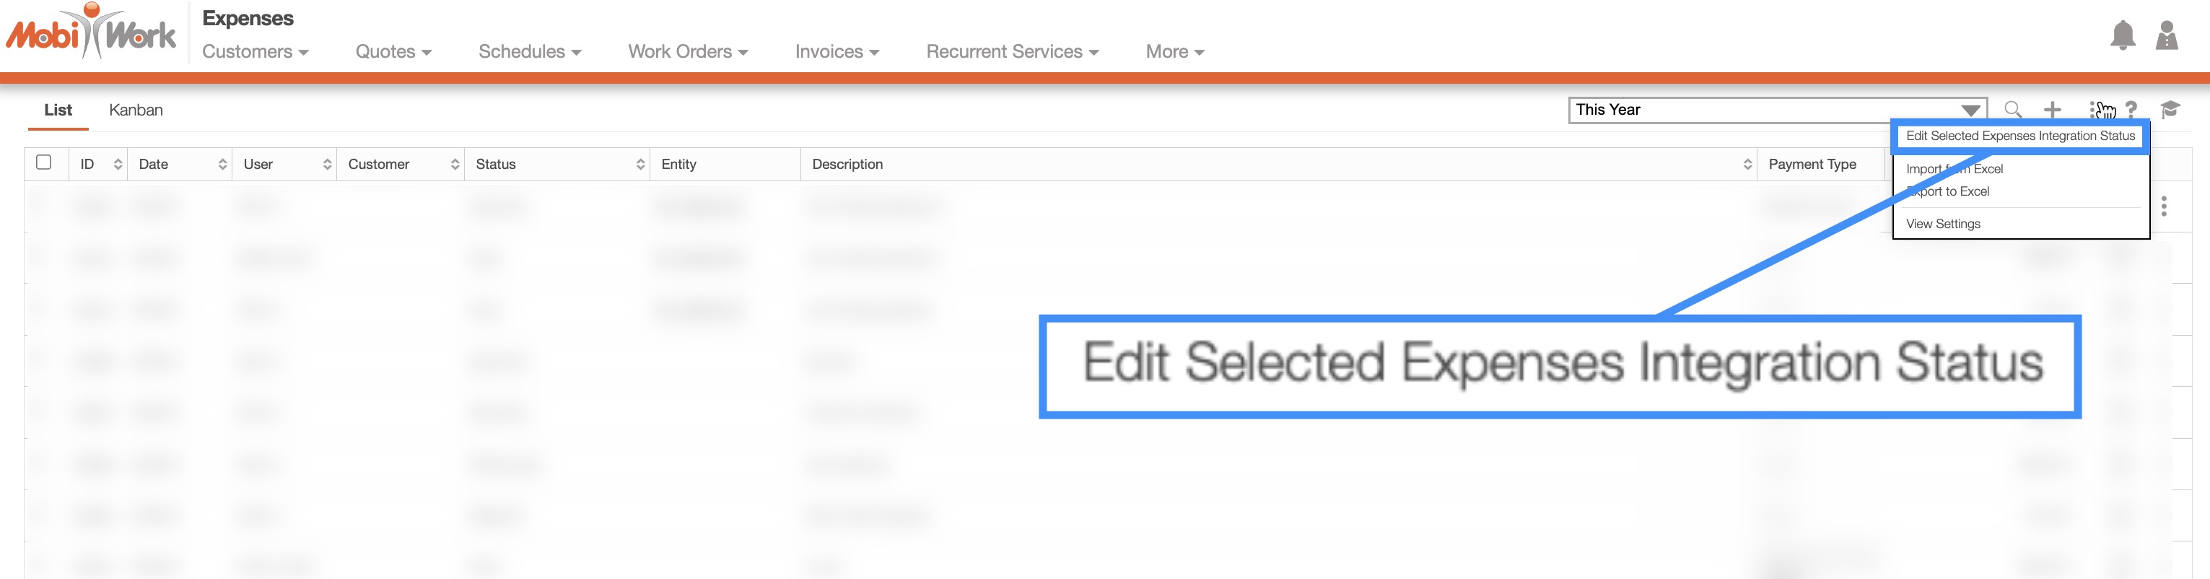The image size is (2210, 579).
Task: Open the help question mark icon
Action: [x=2132, y=110]
